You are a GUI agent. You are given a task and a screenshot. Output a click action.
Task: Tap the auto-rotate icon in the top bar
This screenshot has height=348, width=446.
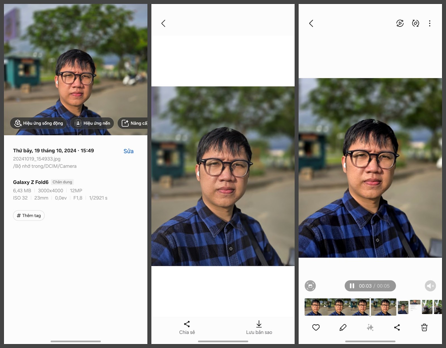pos(415,23)
